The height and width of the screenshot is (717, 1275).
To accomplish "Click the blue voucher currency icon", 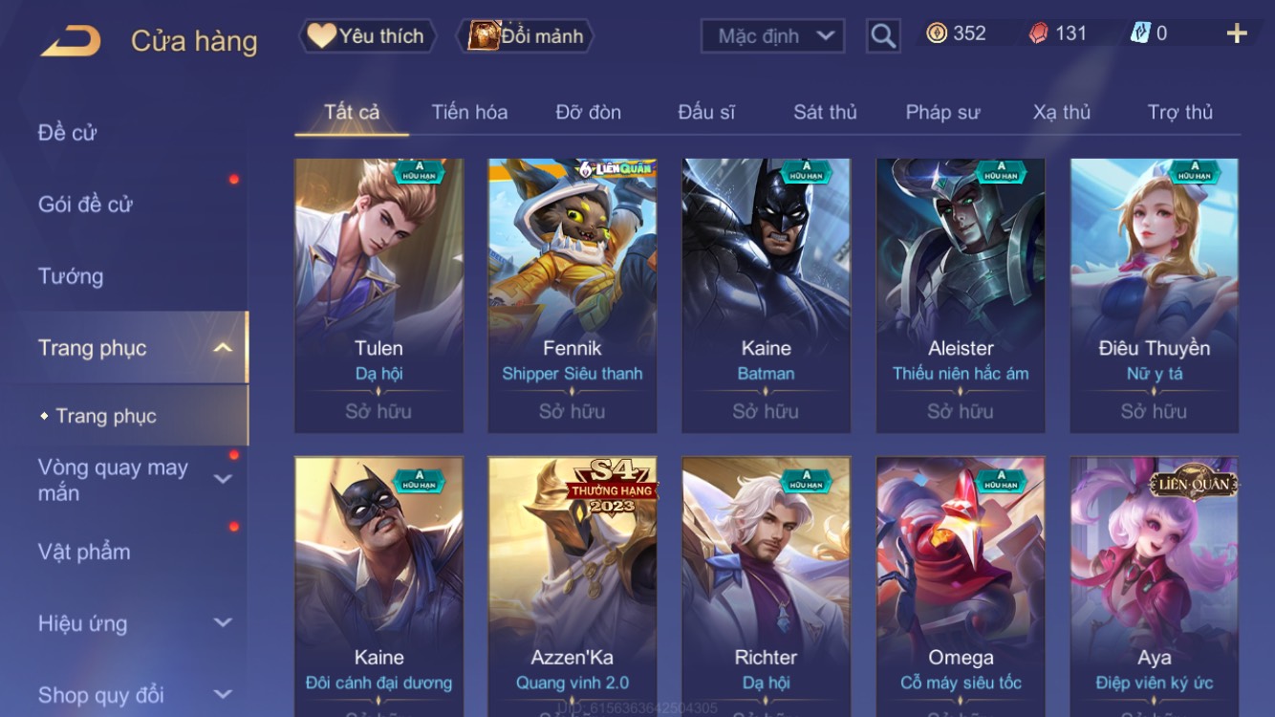I will point(1140,33).
